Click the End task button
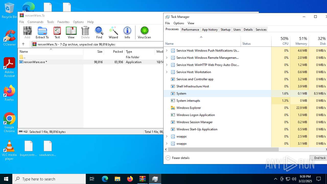 click(319, 158)
